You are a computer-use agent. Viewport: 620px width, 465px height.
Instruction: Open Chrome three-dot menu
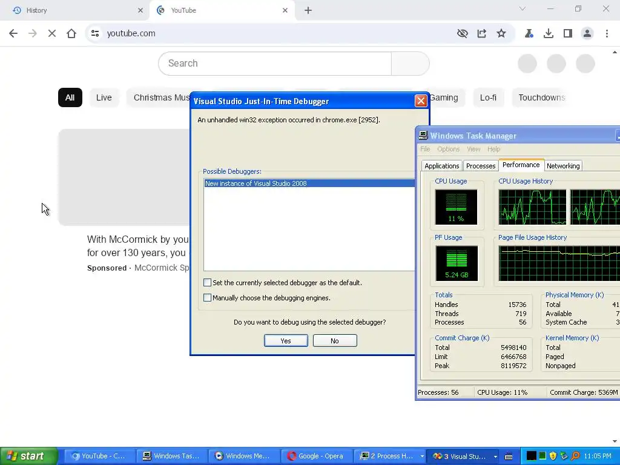click(607, 34)
